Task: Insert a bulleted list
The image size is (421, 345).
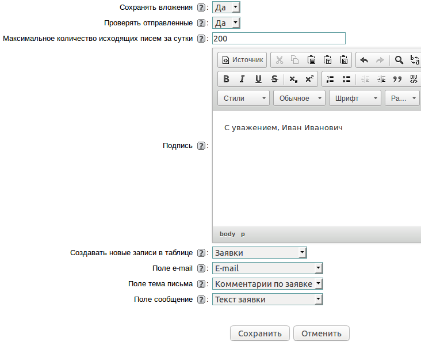Action: [x=346, y=79]
